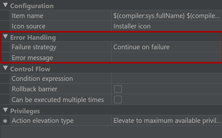Enable the Rollback barrier checkbox

point(118,89)
